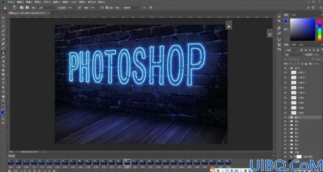Select the Pen tool
This screenshot has height=172, width=323.
[x=3, y=79]
